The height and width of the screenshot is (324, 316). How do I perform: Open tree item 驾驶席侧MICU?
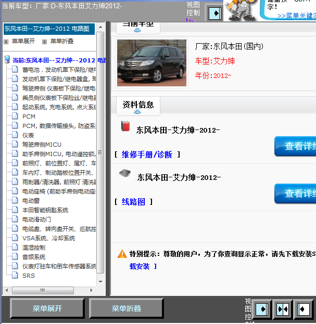click(42, 145)
